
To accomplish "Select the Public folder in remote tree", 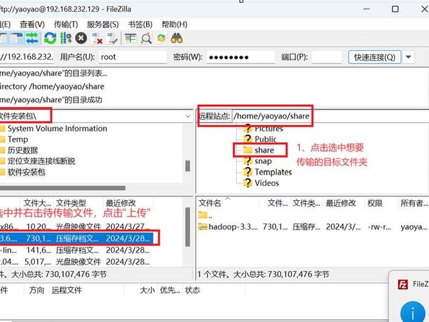I will tap(265, 139).
